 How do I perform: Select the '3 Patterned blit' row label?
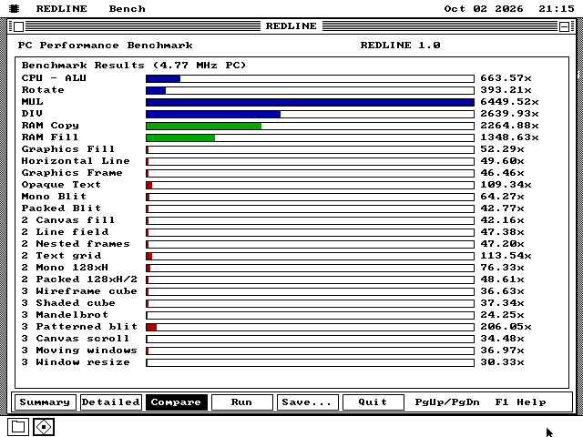click(x=79, y=327)
